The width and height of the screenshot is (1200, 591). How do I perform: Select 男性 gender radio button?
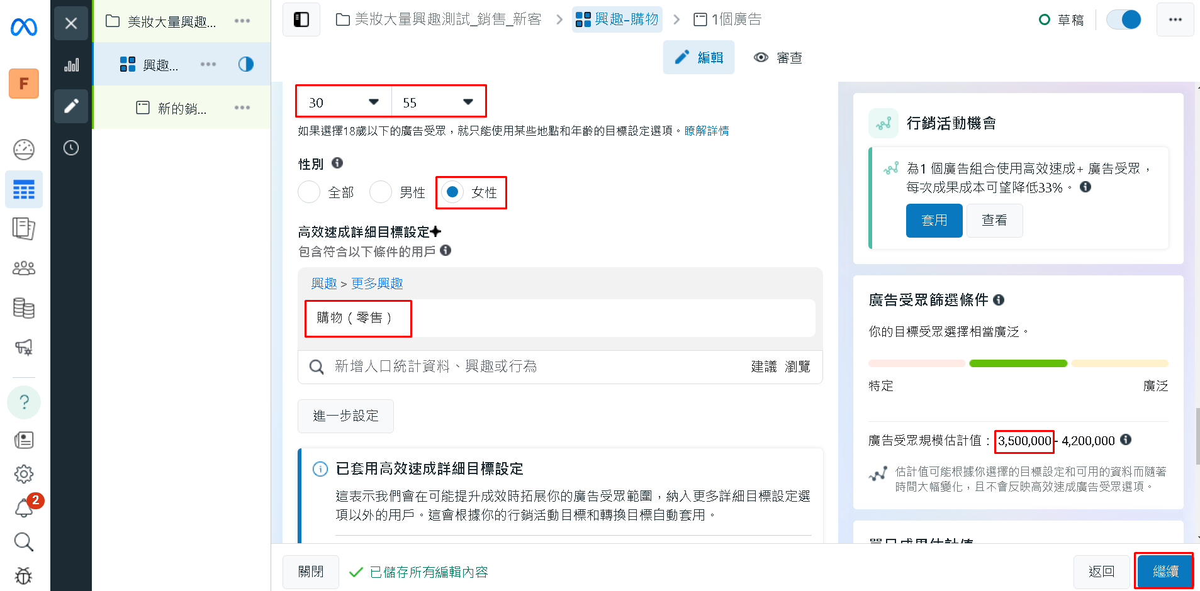(381, 192)
